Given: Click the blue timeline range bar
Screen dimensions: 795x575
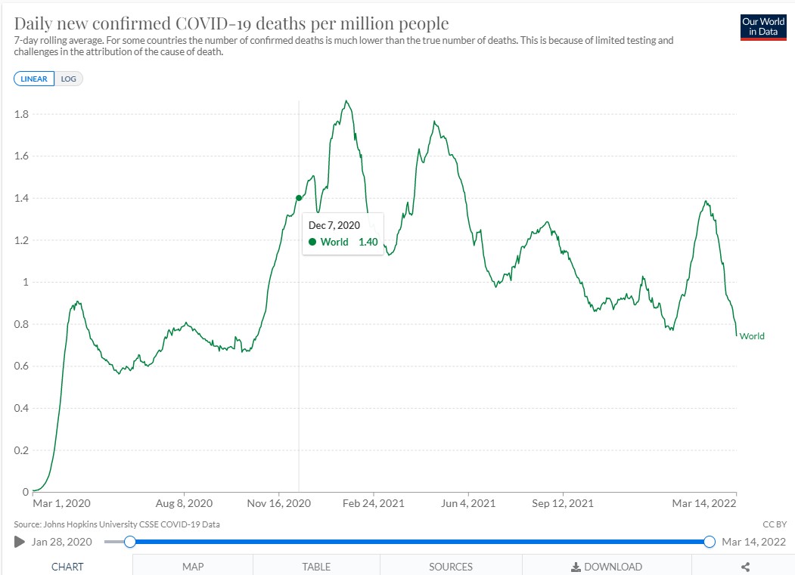Looking at the screenshot, I should pyautogui.click(x=419, y=542).
